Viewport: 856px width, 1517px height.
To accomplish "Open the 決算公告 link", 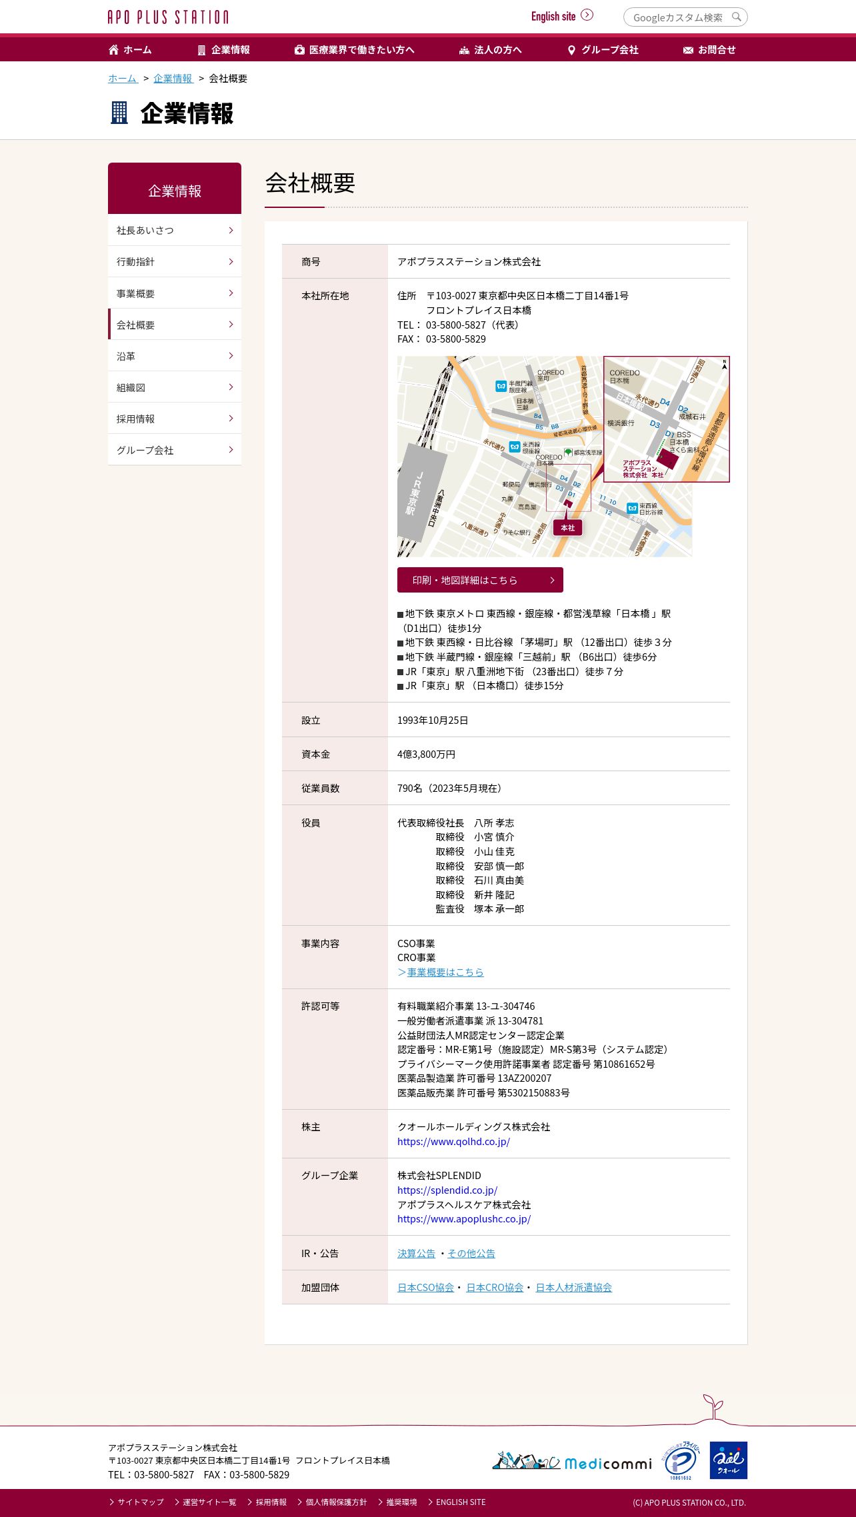I will pyautogui.click(x=416, y=1254).
